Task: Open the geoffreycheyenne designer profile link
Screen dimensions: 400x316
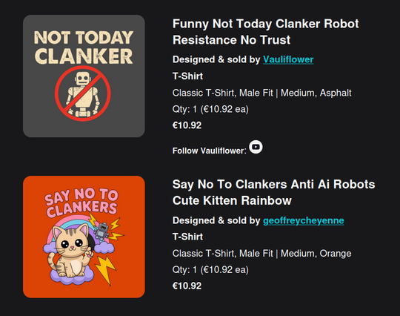Action: coord(303,220)
